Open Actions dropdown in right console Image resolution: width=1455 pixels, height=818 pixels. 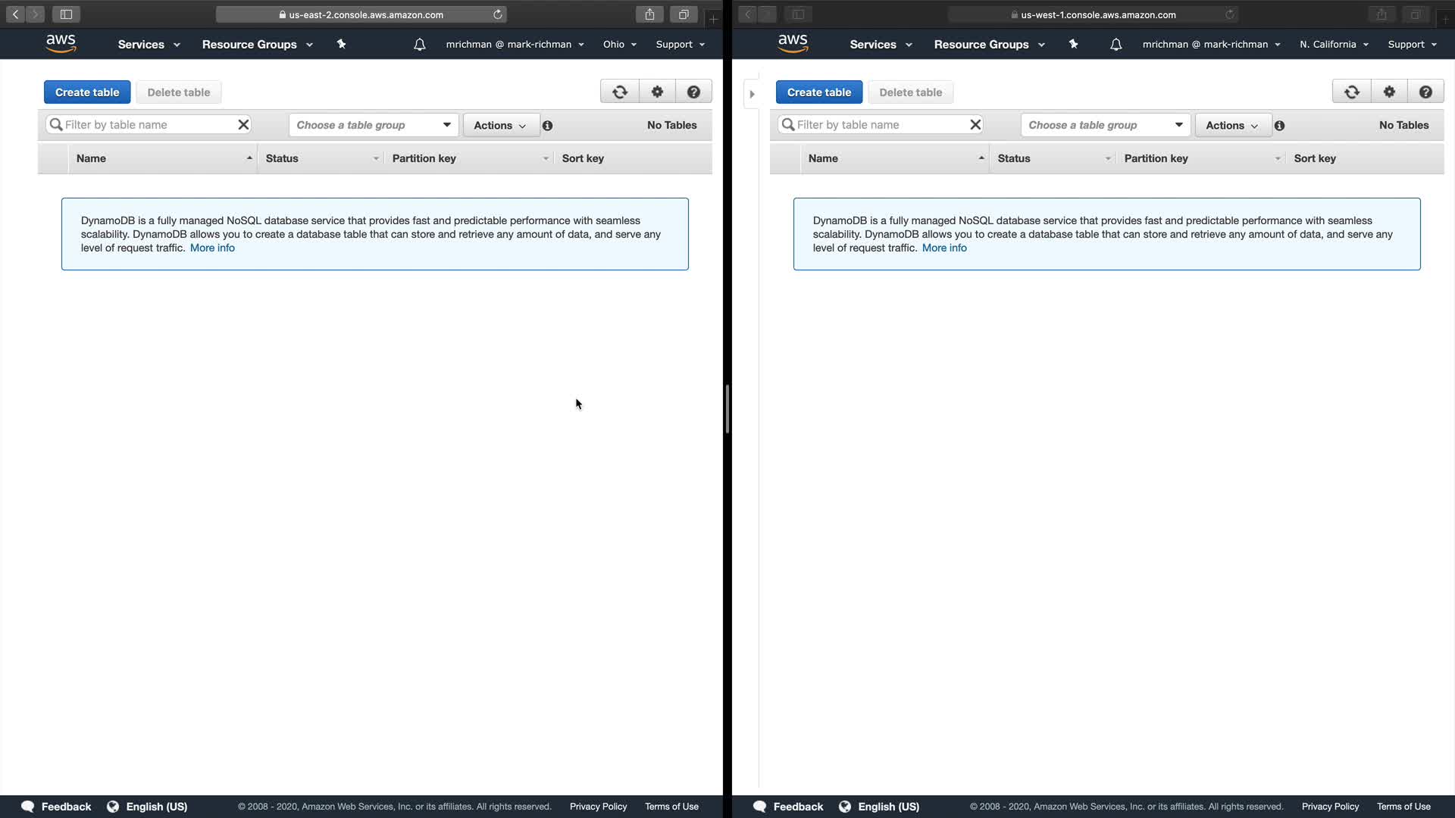pyautogui.click(x=1232, y=126)
